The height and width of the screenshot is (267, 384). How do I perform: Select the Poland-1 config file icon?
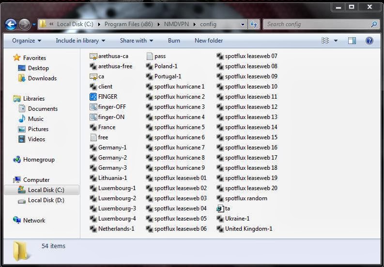pos(150,66)
